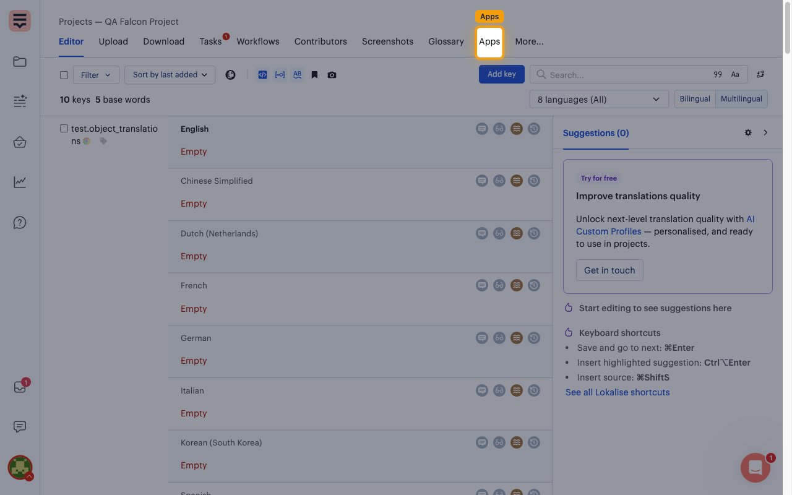Click the clock icon beside Sort
Image resolution: width=792 pixels, height=495 pixels.
(x=230, y=75)
